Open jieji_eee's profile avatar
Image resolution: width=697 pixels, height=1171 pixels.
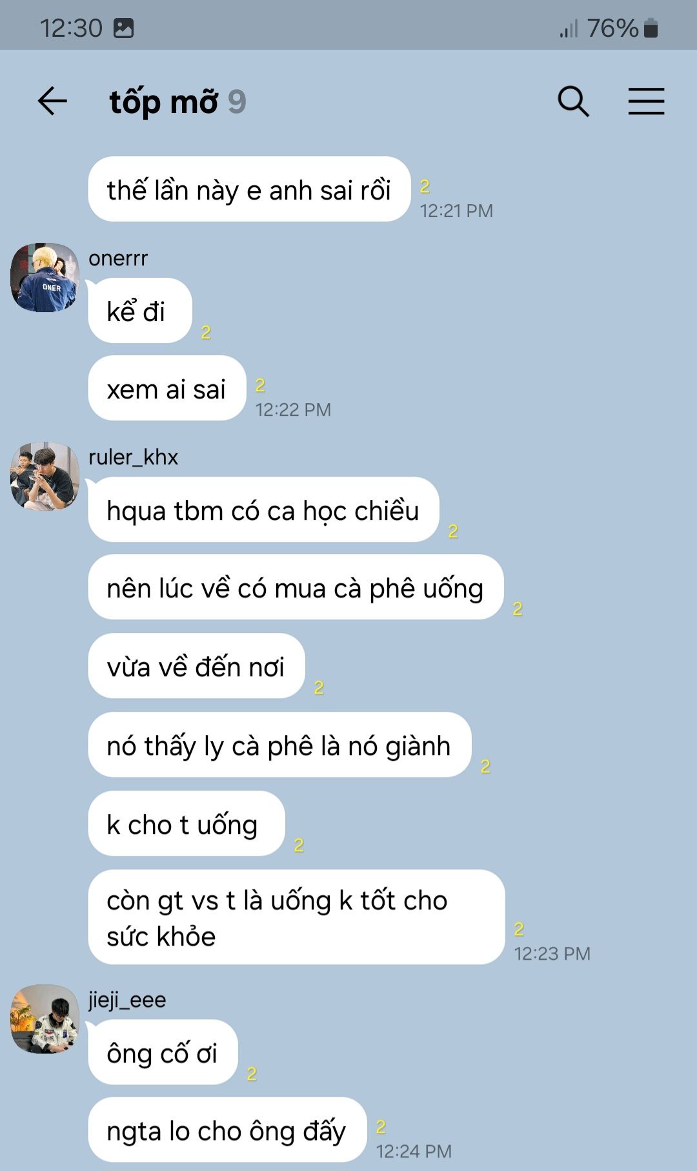tap(45, 1019)
